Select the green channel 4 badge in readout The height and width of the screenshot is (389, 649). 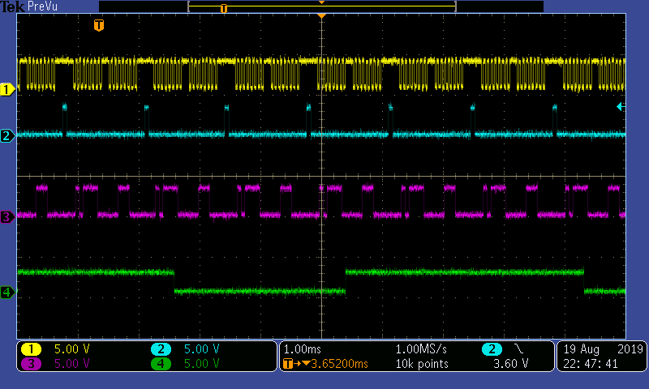(x=161, y=364)
